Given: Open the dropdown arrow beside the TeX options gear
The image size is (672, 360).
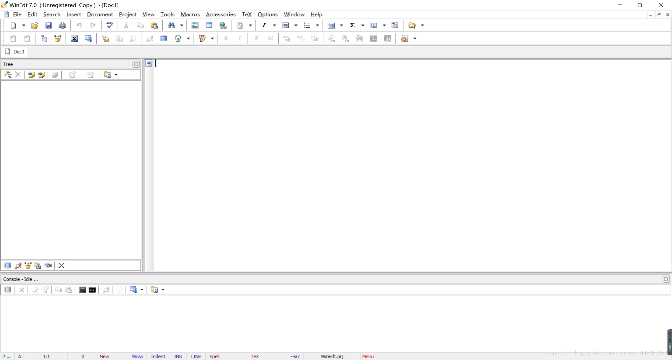Looking at the screenshot, I should point(415,38).
